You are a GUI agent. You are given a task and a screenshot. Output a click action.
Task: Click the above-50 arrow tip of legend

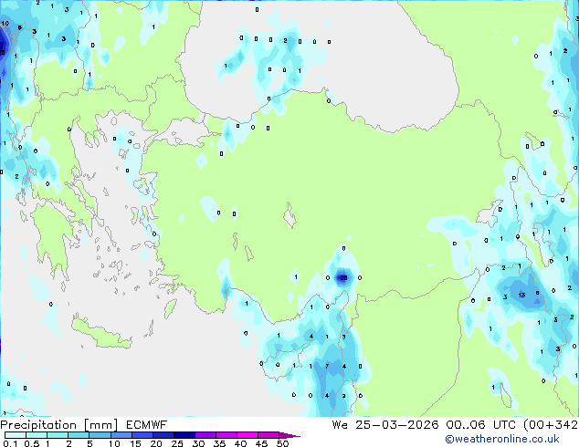pyautogui.click(x=289, y=435)
